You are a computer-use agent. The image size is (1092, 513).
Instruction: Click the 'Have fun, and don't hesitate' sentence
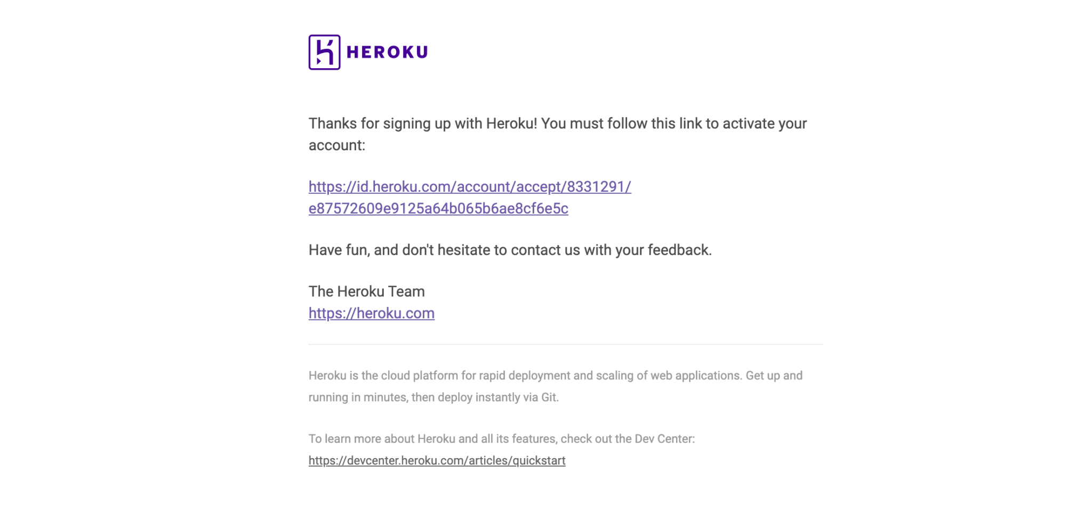pyautogui.click(x=510, y=250)
